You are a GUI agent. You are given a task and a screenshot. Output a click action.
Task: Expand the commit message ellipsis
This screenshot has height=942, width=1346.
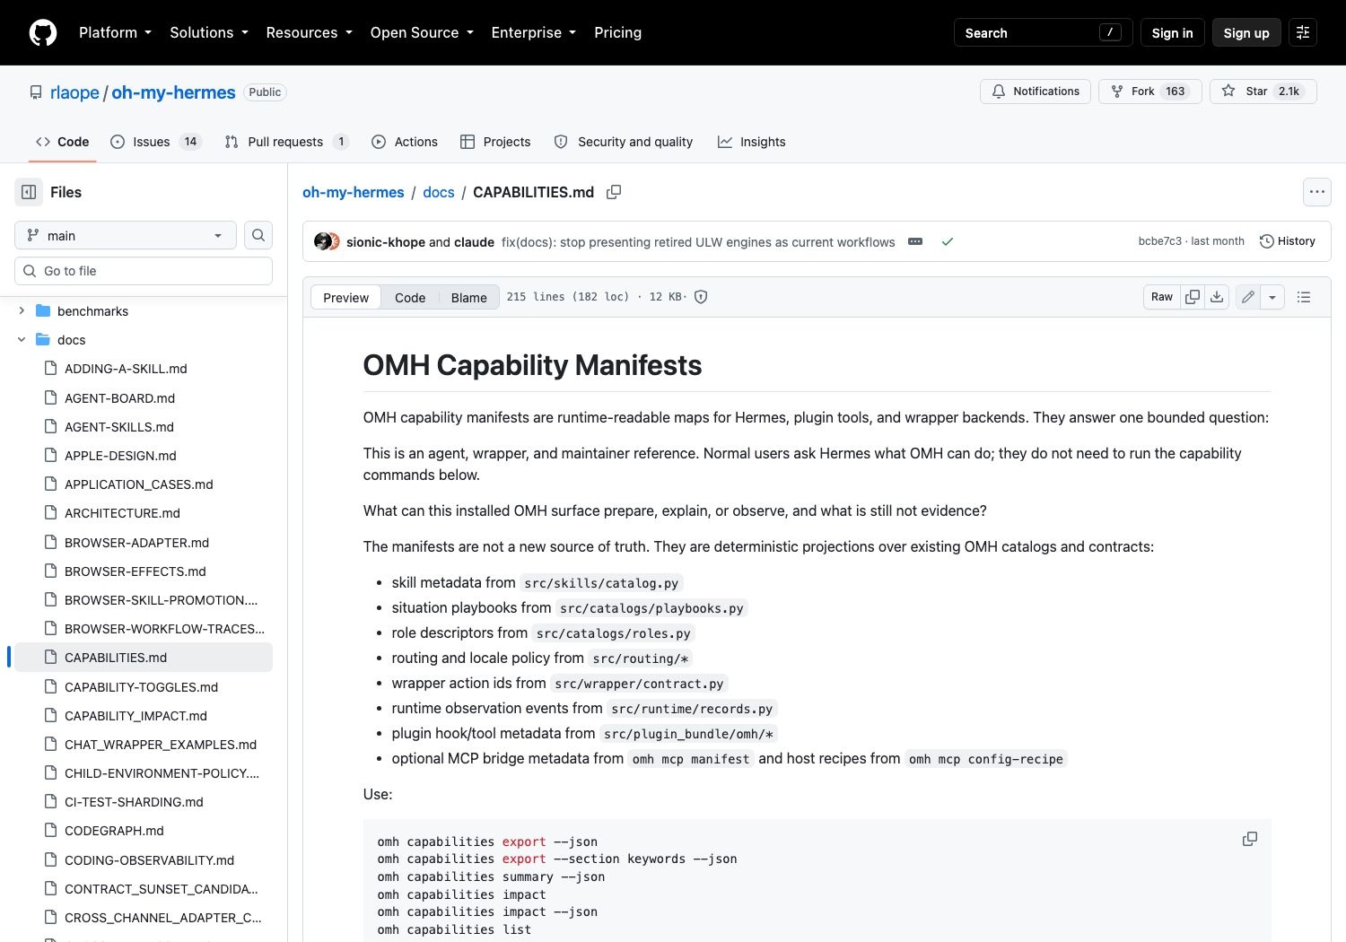pos(915,241)
